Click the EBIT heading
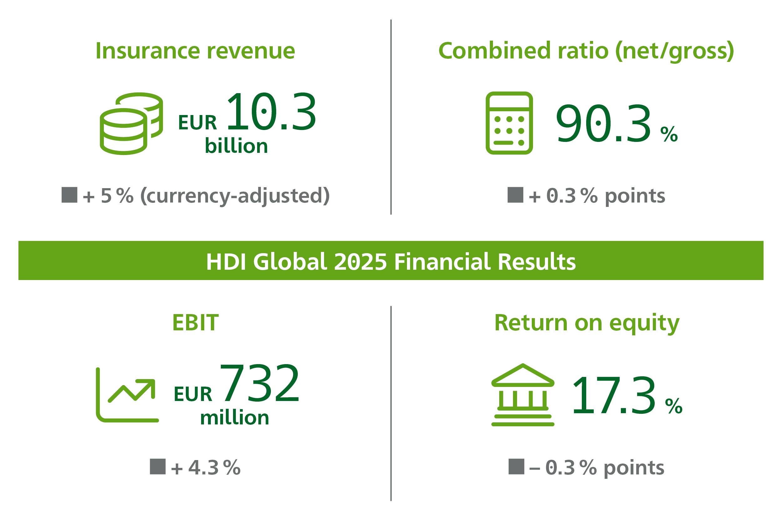 tap(195, 323)
